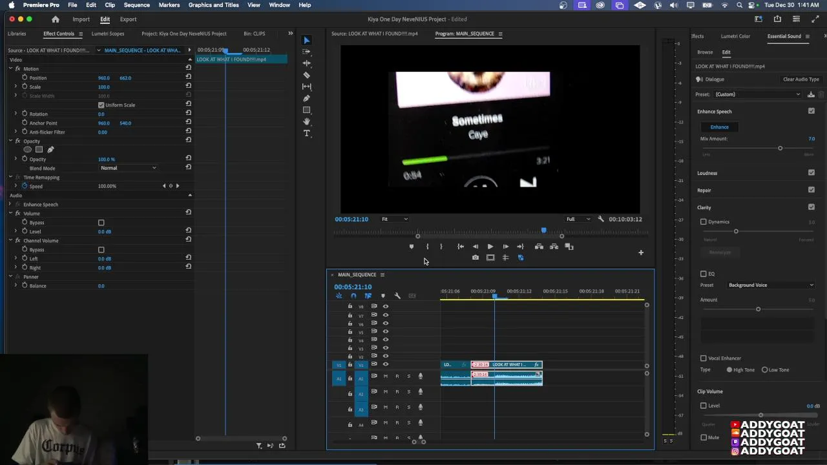Open Preset Custom dropdown in Essential Sound
Viewport: 827px width, 465px height.
pyautogui.click(x=757, y=94)
